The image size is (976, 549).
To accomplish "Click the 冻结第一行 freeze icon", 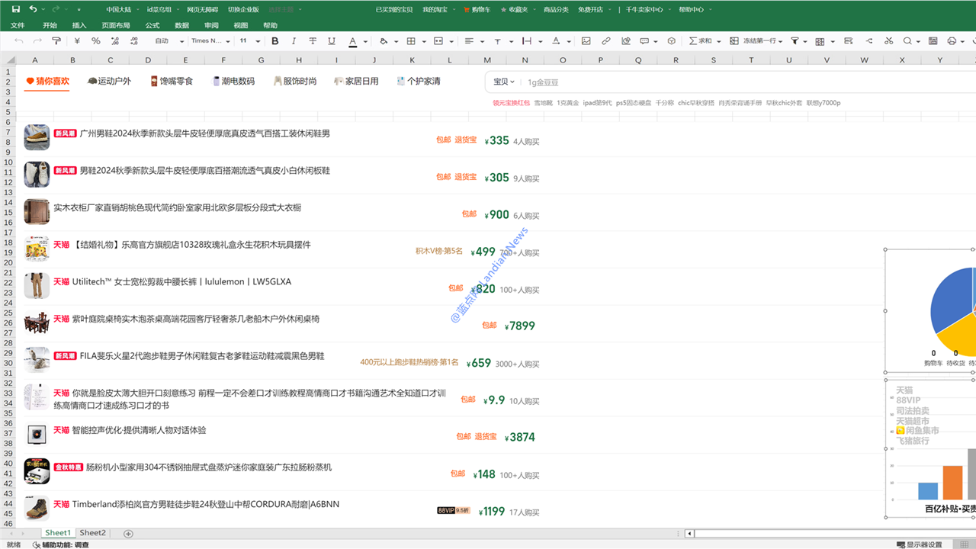I will pyautogui.click(x=734, y=41).
